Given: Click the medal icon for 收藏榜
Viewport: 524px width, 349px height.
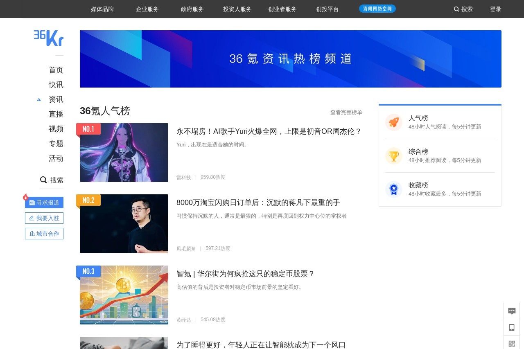Looking at the screenshot, I should (x=394, y=189).
